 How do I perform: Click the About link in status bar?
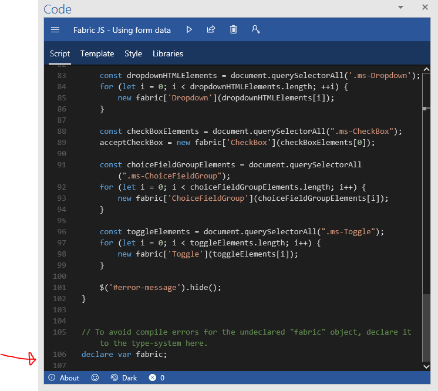69,378
